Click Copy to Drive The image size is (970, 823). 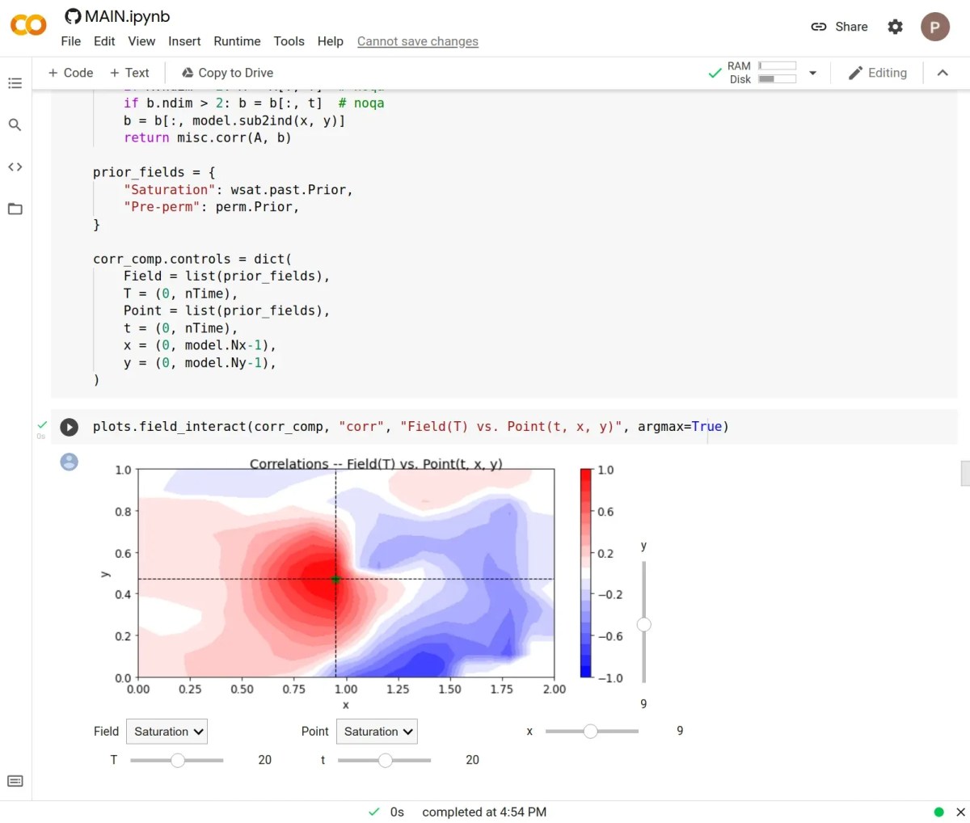[227, 73]
